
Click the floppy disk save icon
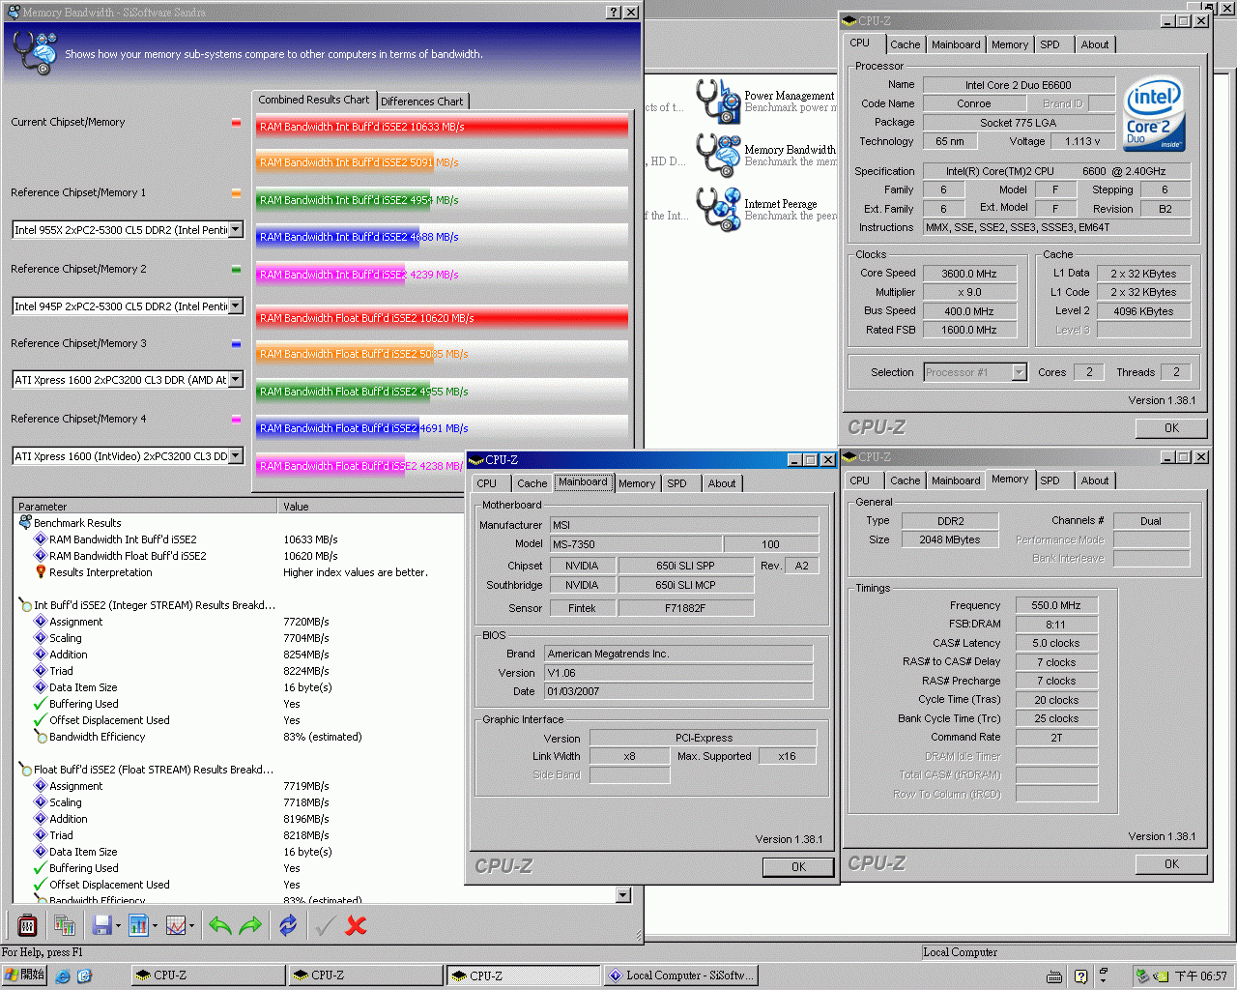click(101, 926)
